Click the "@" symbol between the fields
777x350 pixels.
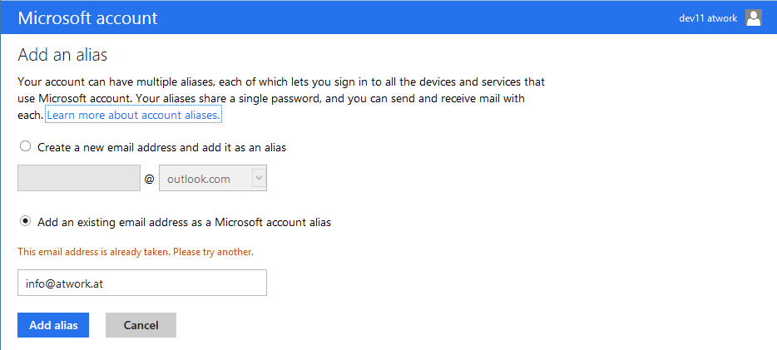point(150,179)
